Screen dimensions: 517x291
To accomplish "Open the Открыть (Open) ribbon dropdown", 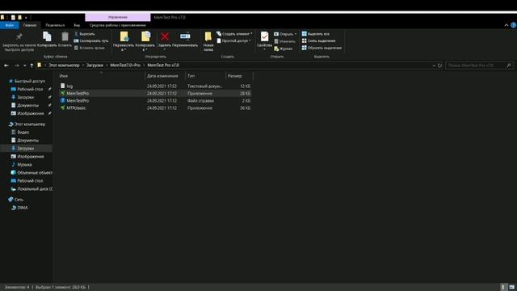I will [285, 34].
